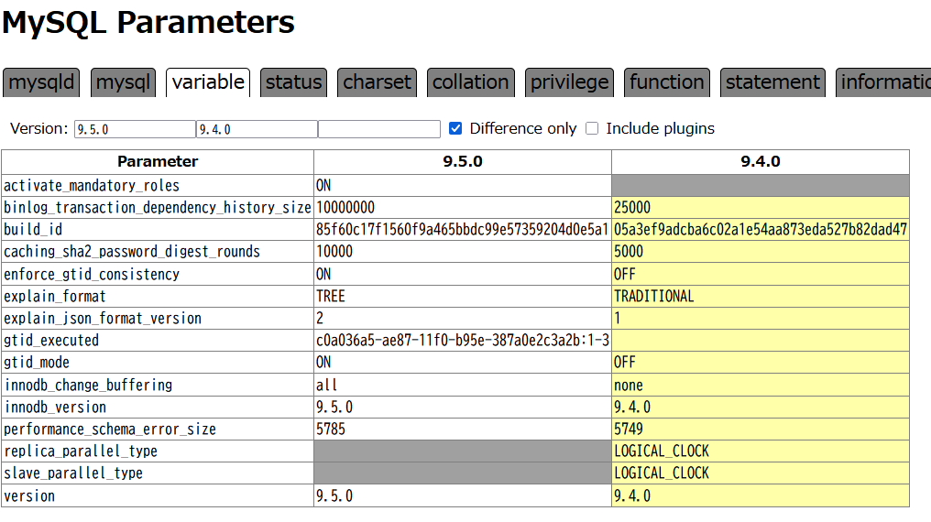Select the variable tab
The height and width of the screenshot is (522, 931).
click(x=208, y=82)
